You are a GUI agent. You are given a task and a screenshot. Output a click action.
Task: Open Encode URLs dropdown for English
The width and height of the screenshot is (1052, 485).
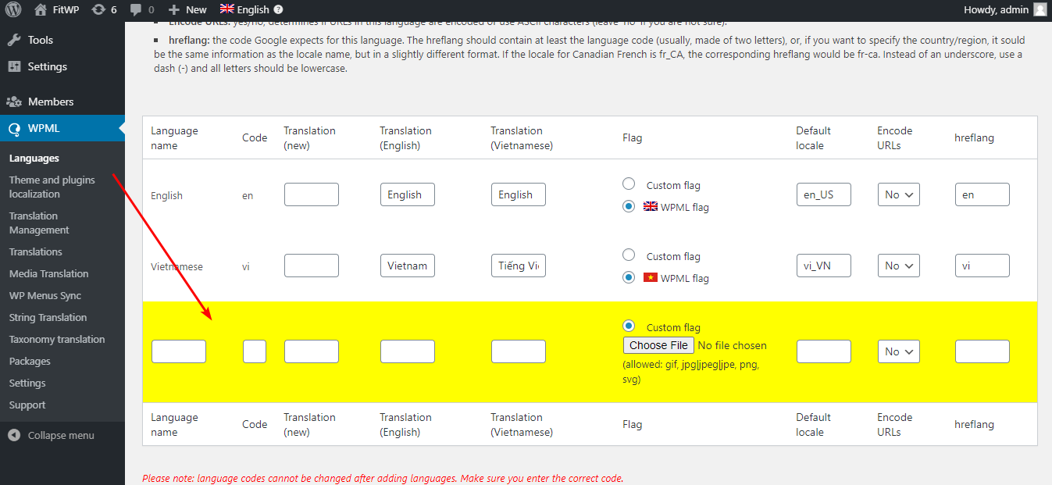coord(898,194)
